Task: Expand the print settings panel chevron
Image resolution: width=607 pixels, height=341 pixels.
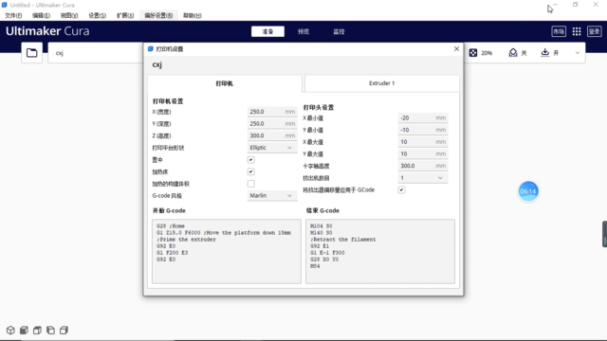Action: pyautogui.click(x=578, y=53)
